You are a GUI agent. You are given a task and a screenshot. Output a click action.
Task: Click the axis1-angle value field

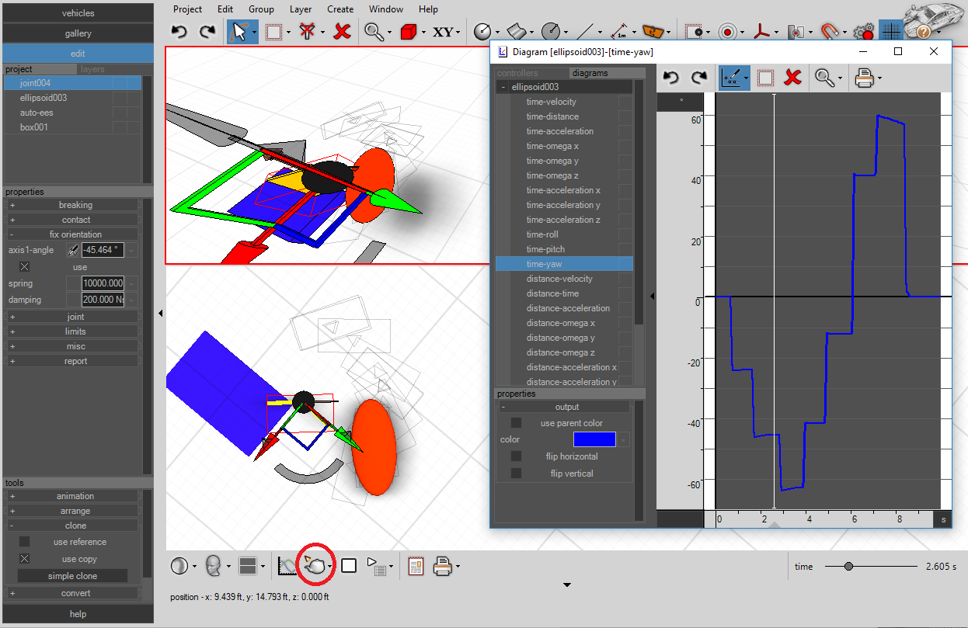103,250
